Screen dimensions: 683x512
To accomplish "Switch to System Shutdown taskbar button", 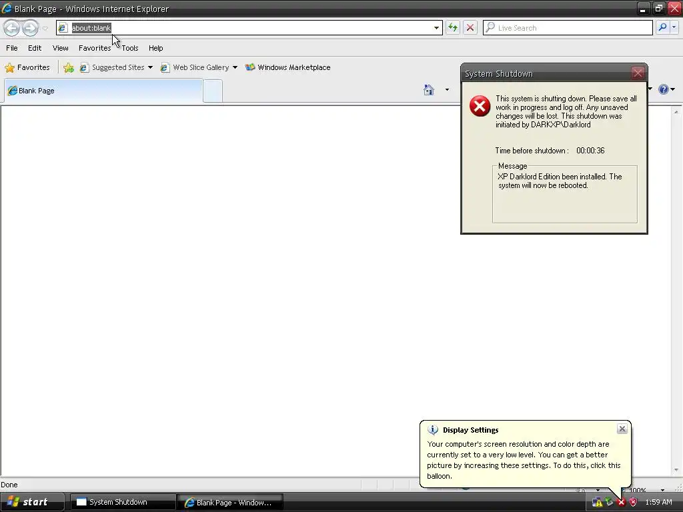I will pos(123,502).
